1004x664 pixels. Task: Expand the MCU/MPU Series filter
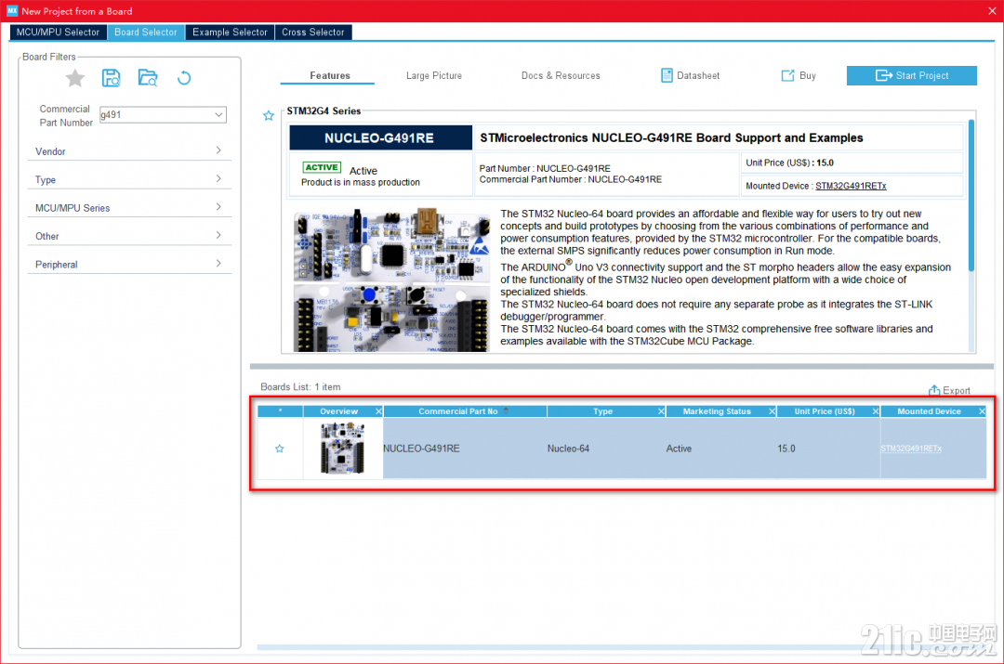(x=129, y=207)
